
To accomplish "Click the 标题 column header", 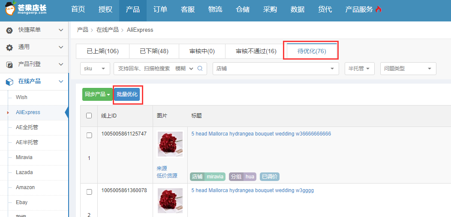I will point(196,116).
